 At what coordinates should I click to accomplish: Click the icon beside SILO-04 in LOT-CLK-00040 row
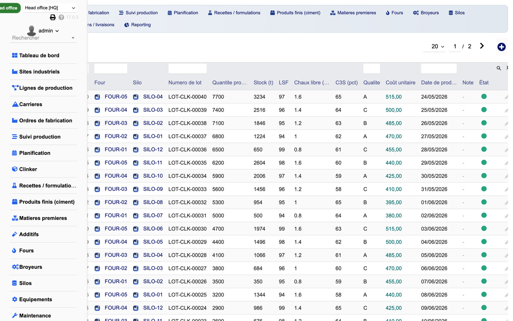tap(136, 97)
